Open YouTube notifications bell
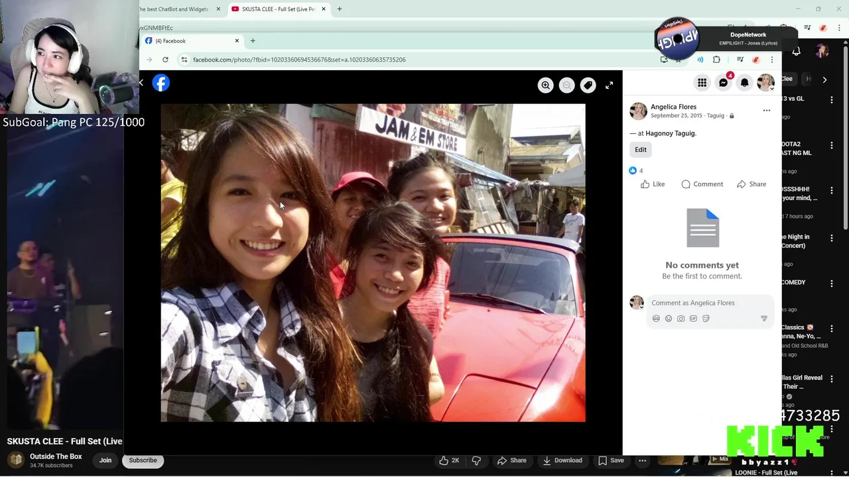The width and height of the screenshot is (849, 477). pos(796,52)
